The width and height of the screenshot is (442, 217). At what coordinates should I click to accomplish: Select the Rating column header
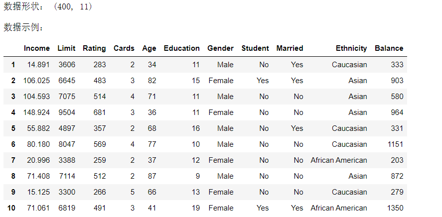[x=94, y=48]
